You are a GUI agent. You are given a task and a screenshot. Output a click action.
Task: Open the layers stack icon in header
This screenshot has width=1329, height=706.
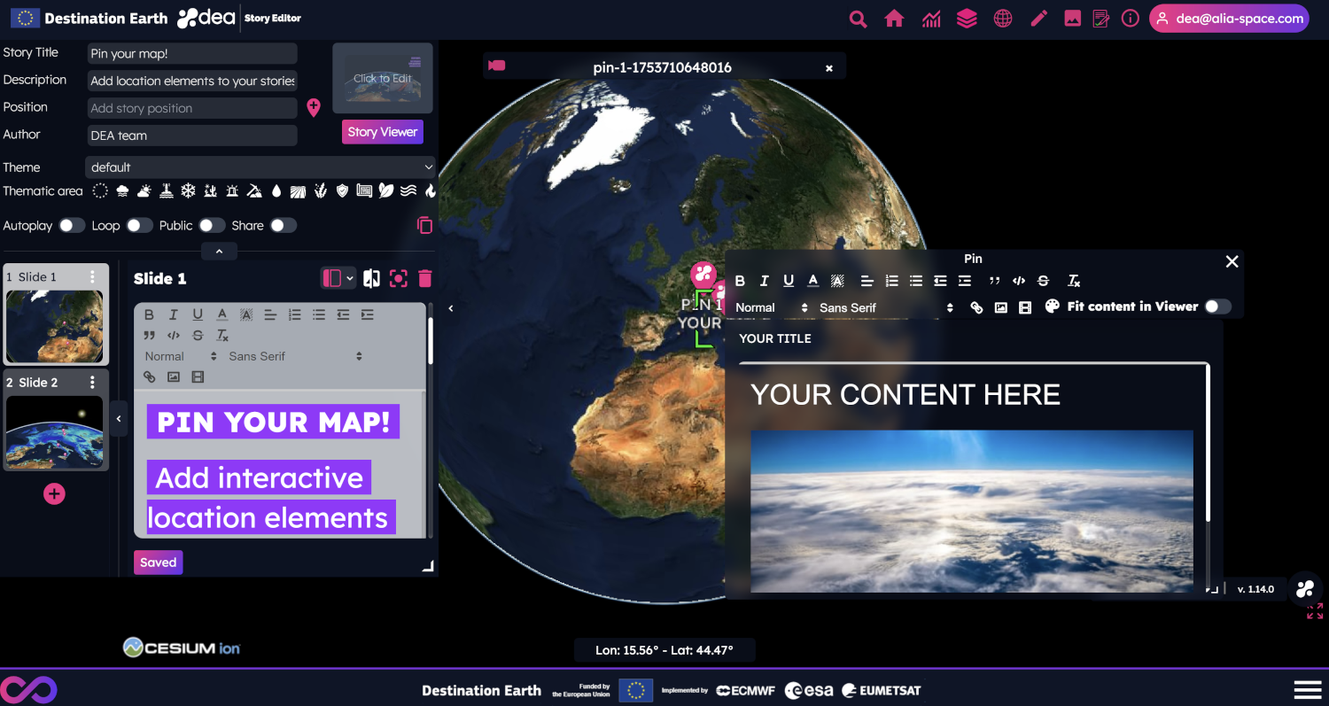tap(967, 19)
